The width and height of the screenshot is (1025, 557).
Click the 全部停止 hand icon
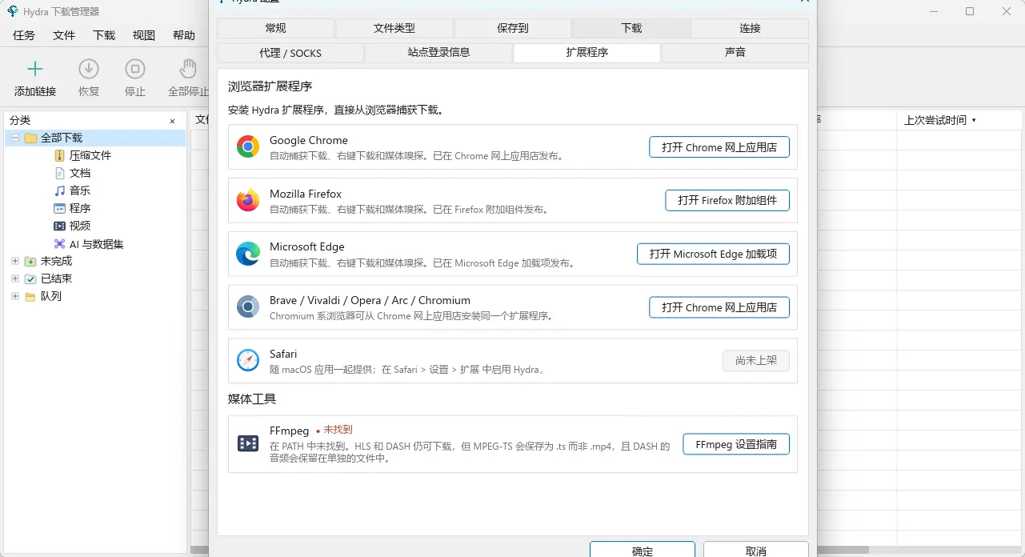188,69
